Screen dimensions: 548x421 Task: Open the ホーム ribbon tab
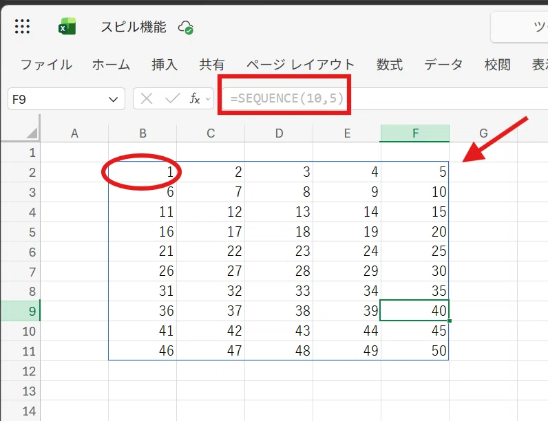click(x=111, y=65)
